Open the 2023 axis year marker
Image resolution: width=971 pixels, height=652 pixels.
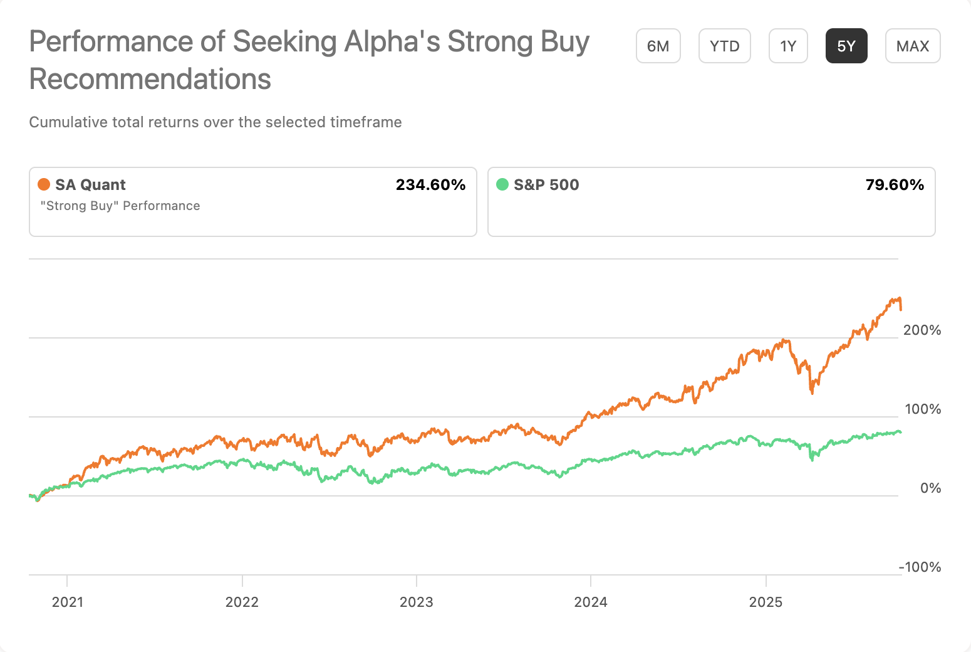(x=417, y=602)
